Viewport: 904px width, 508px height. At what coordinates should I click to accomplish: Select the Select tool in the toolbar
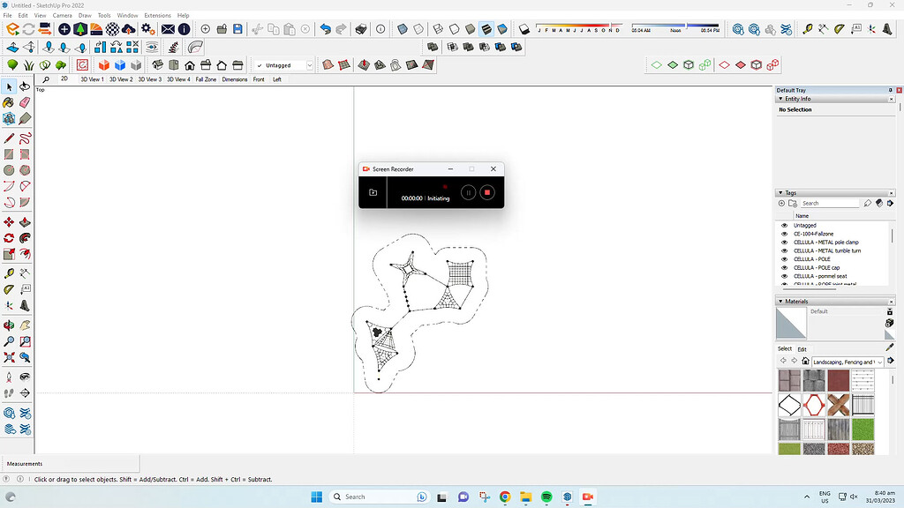tap(10, 86)
